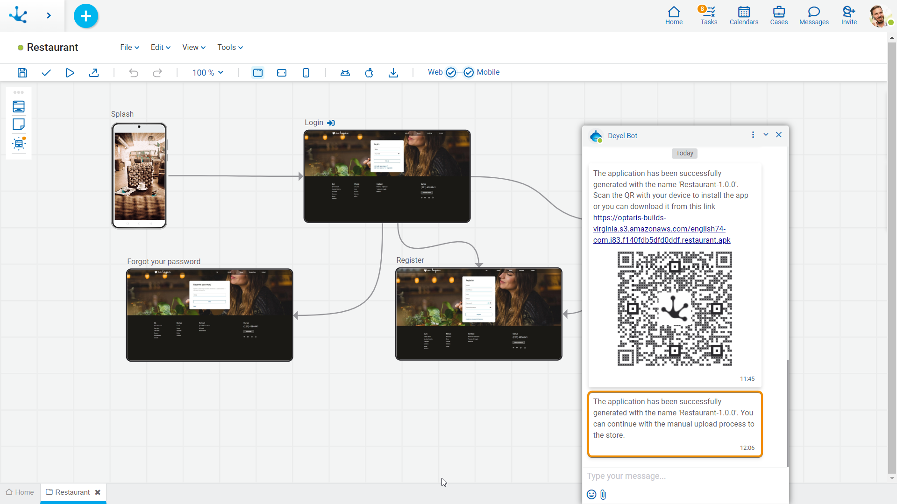Click the Play run icon
Screen dimensions: 897x504
click(x=70, y=73)
